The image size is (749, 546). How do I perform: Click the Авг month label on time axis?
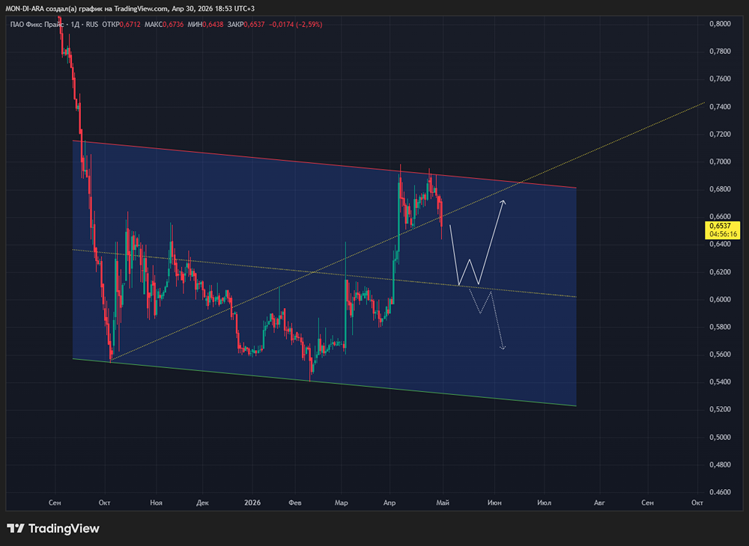coord(599,503)
